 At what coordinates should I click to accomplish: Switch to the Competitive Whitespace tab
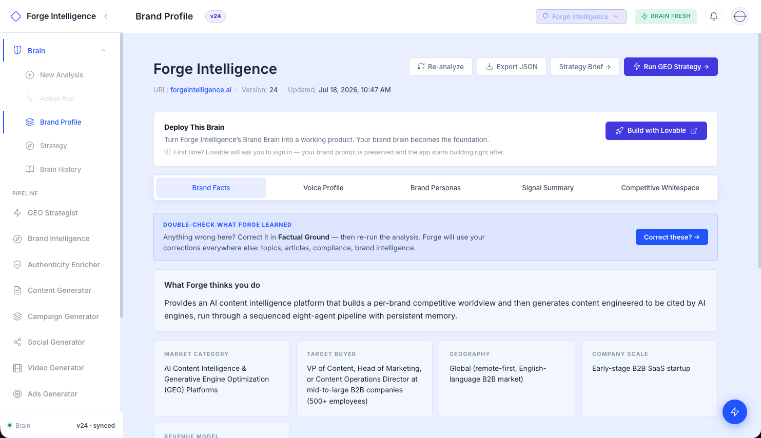[x=660, y=188]
